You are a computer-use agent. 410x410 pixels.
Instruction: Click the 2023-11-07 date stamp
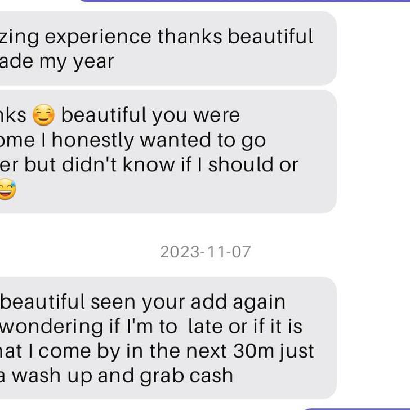tap(206, 252)
